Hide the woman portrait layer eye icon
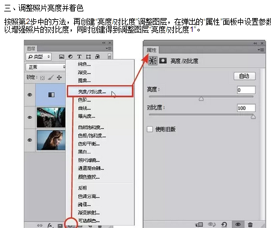Screen dimensions: 271x228 point(30,140)
